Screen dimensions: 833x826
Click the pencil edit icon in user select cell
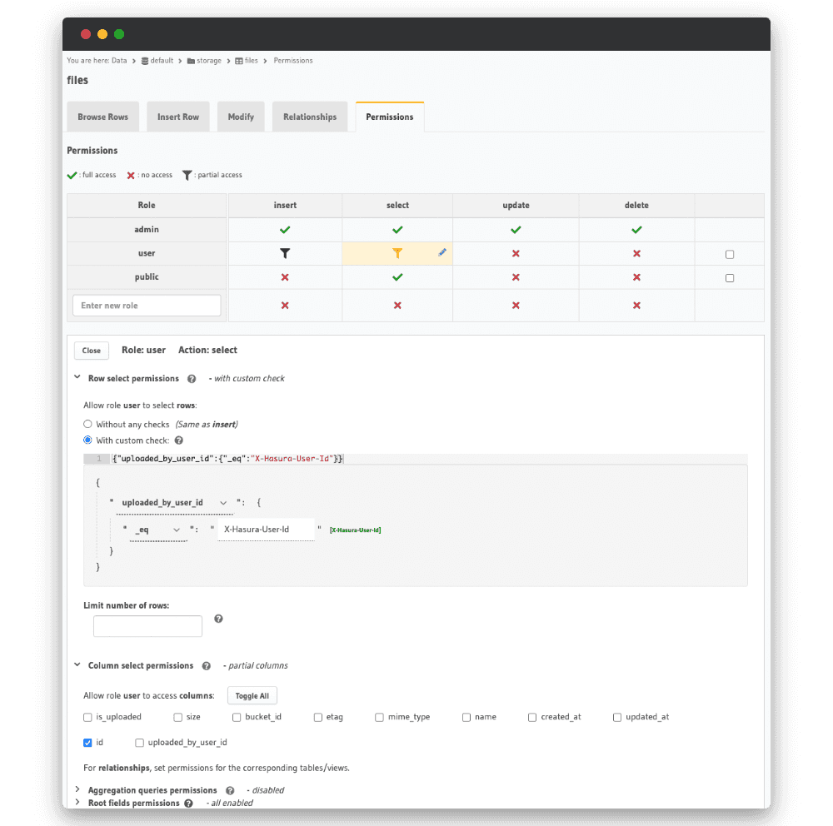pos(442,252)
